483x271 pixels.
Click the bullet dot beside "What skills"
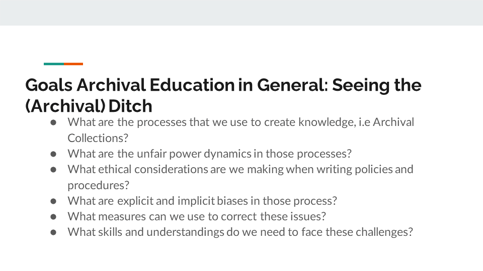53,232
